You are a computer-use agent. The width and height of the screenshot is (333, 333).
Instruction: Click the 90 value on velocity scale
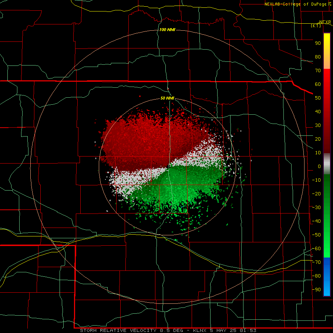pyautogui.click(x=318, y=43)
